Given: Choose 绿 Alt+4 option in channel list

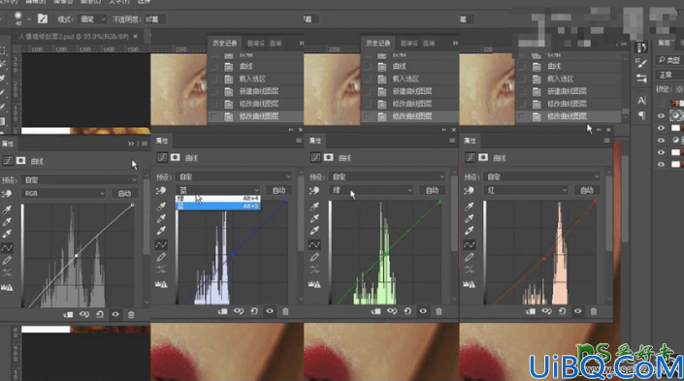Looking at the screenshot, I should (218, 199).
